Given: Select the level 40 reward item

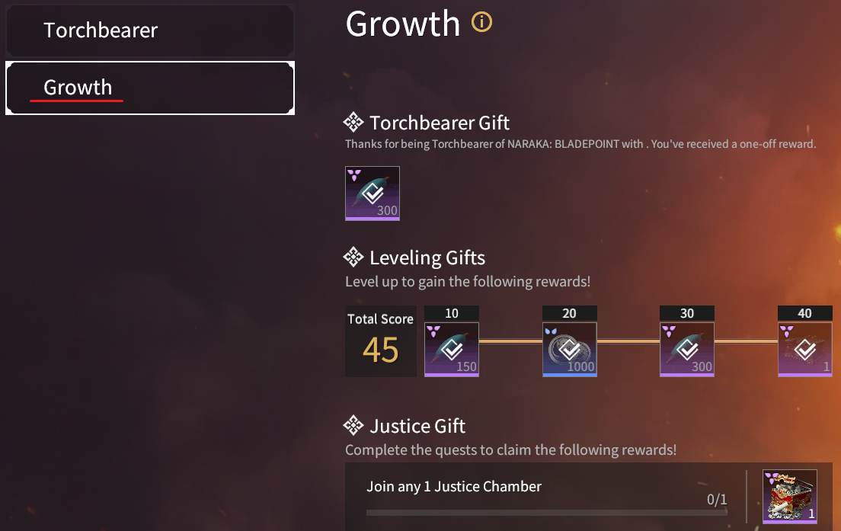Looking at the screenshot, I should 805,350.
